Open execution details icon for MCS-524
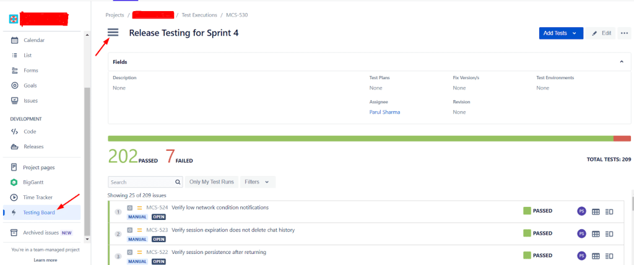The width and height of the screenshot is (634, 265). click(x=609, y=211)
